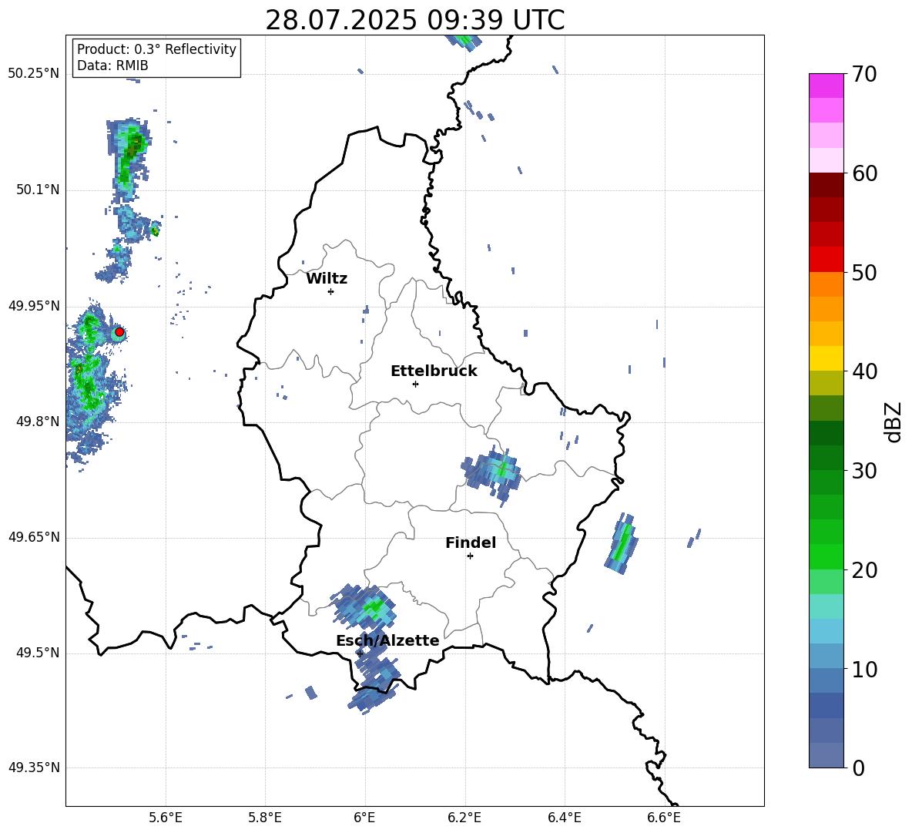Select the Findel label
912x833 pixels.
471,542
